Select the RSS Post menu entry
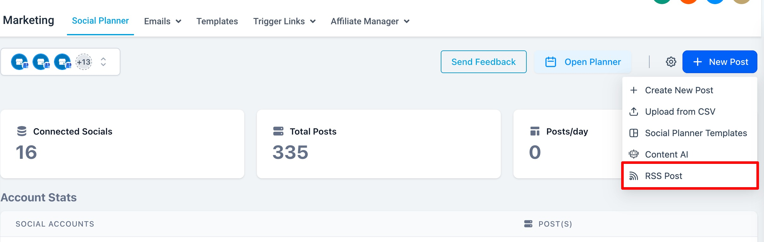Viewport: 764px width, 242px height. (690, 176)
